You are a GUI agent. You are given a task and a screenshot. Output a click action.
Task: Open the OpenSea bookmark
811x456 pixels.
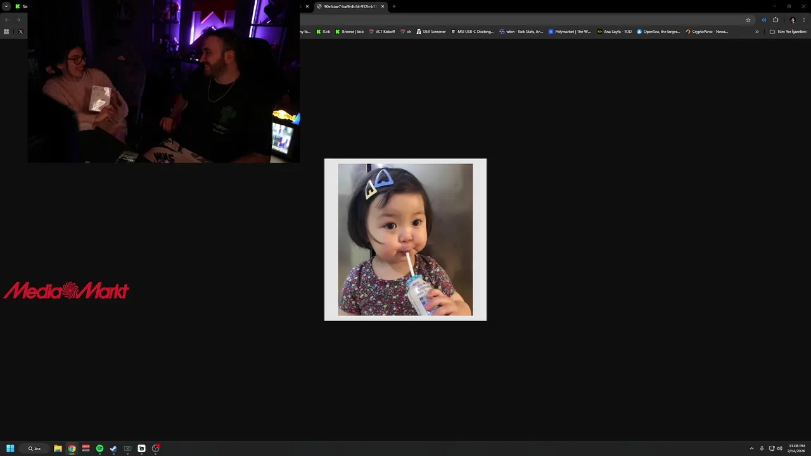(x=658, y=32)
